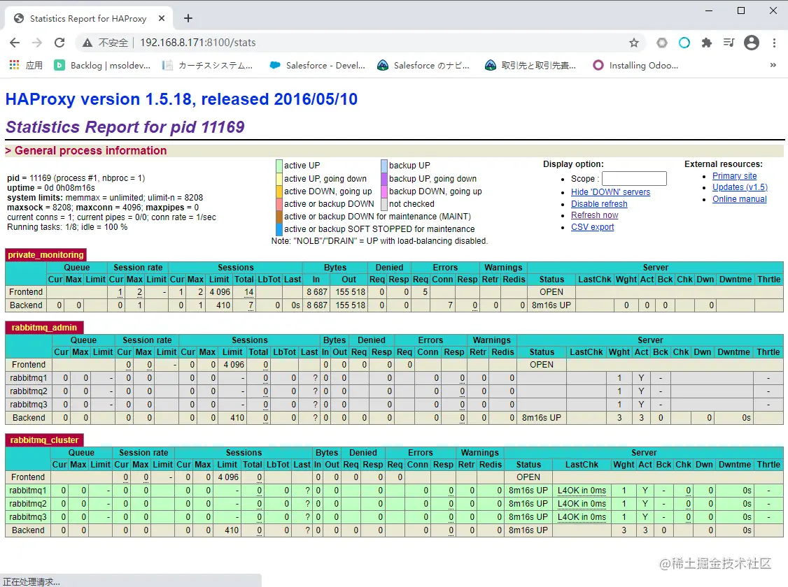Click the Disable refresh link

599,204
